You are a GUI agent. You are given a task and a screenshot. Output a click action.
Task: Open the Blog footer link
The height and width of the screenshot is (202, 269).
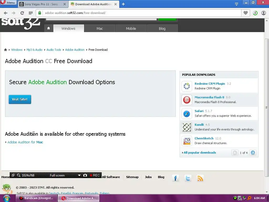161,177
